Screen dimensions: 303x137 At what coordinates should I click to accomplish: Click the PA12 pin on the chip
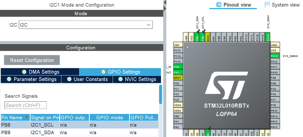click(275, 62)
